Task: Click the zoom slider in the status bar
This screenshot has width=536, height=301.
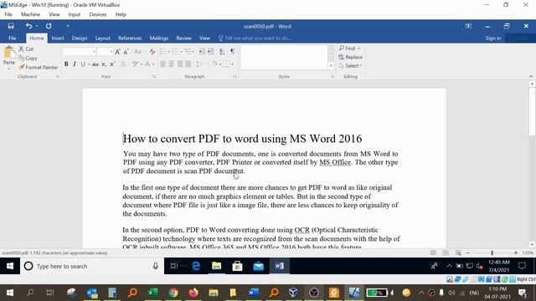Action: click(x=492, y=253)
